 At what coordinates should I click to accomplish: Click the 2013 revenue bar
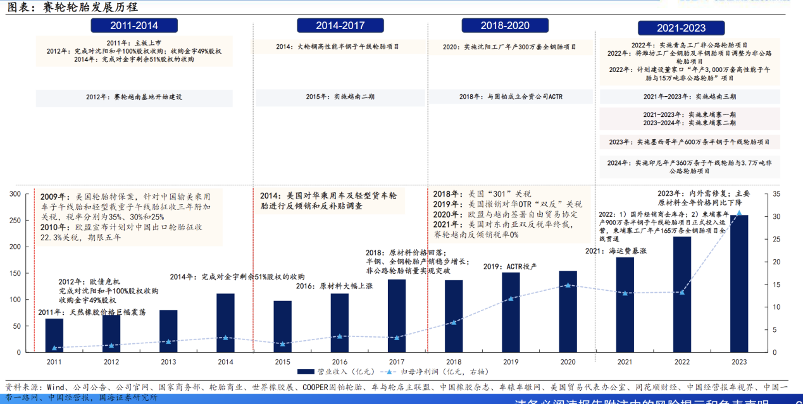click(x=168, y=331)
